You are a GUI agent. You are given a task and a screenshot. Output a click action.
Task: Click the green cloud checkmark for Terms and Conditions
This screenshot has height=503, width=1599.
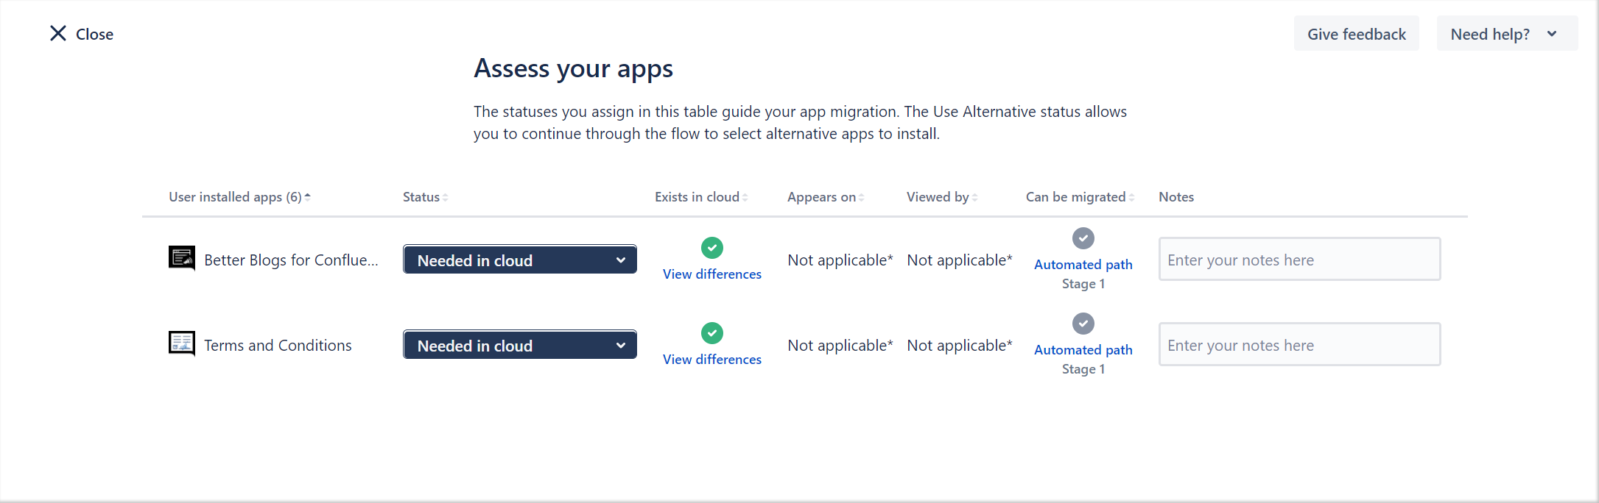(x=711, y=333)
